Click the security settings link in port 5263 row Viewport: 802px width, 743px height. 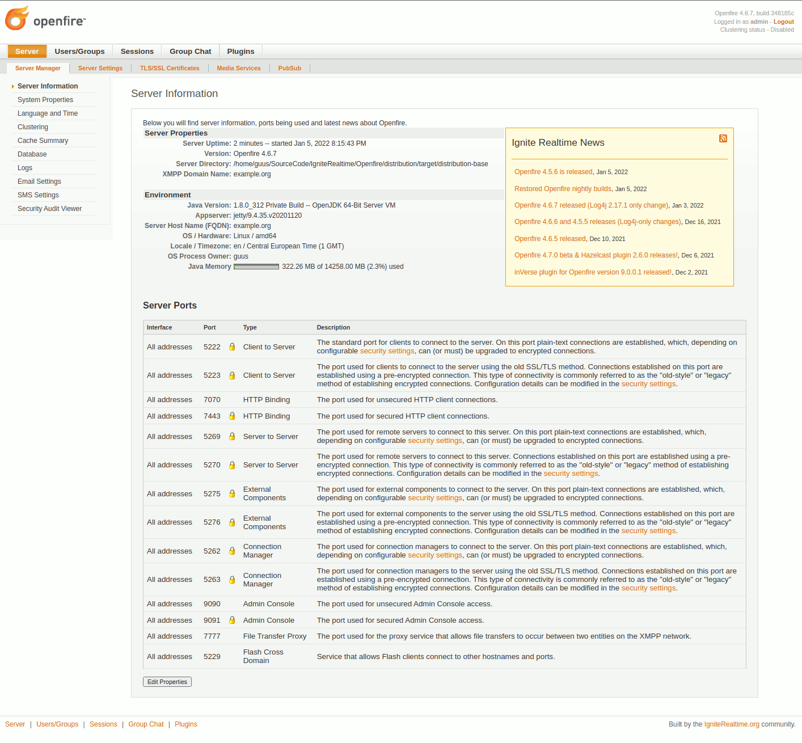(649, 588)
